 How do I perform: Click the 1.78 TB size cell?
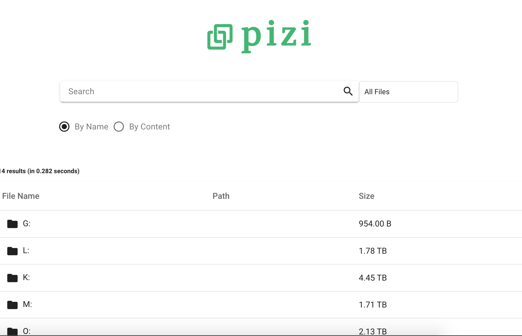point(373,251)
